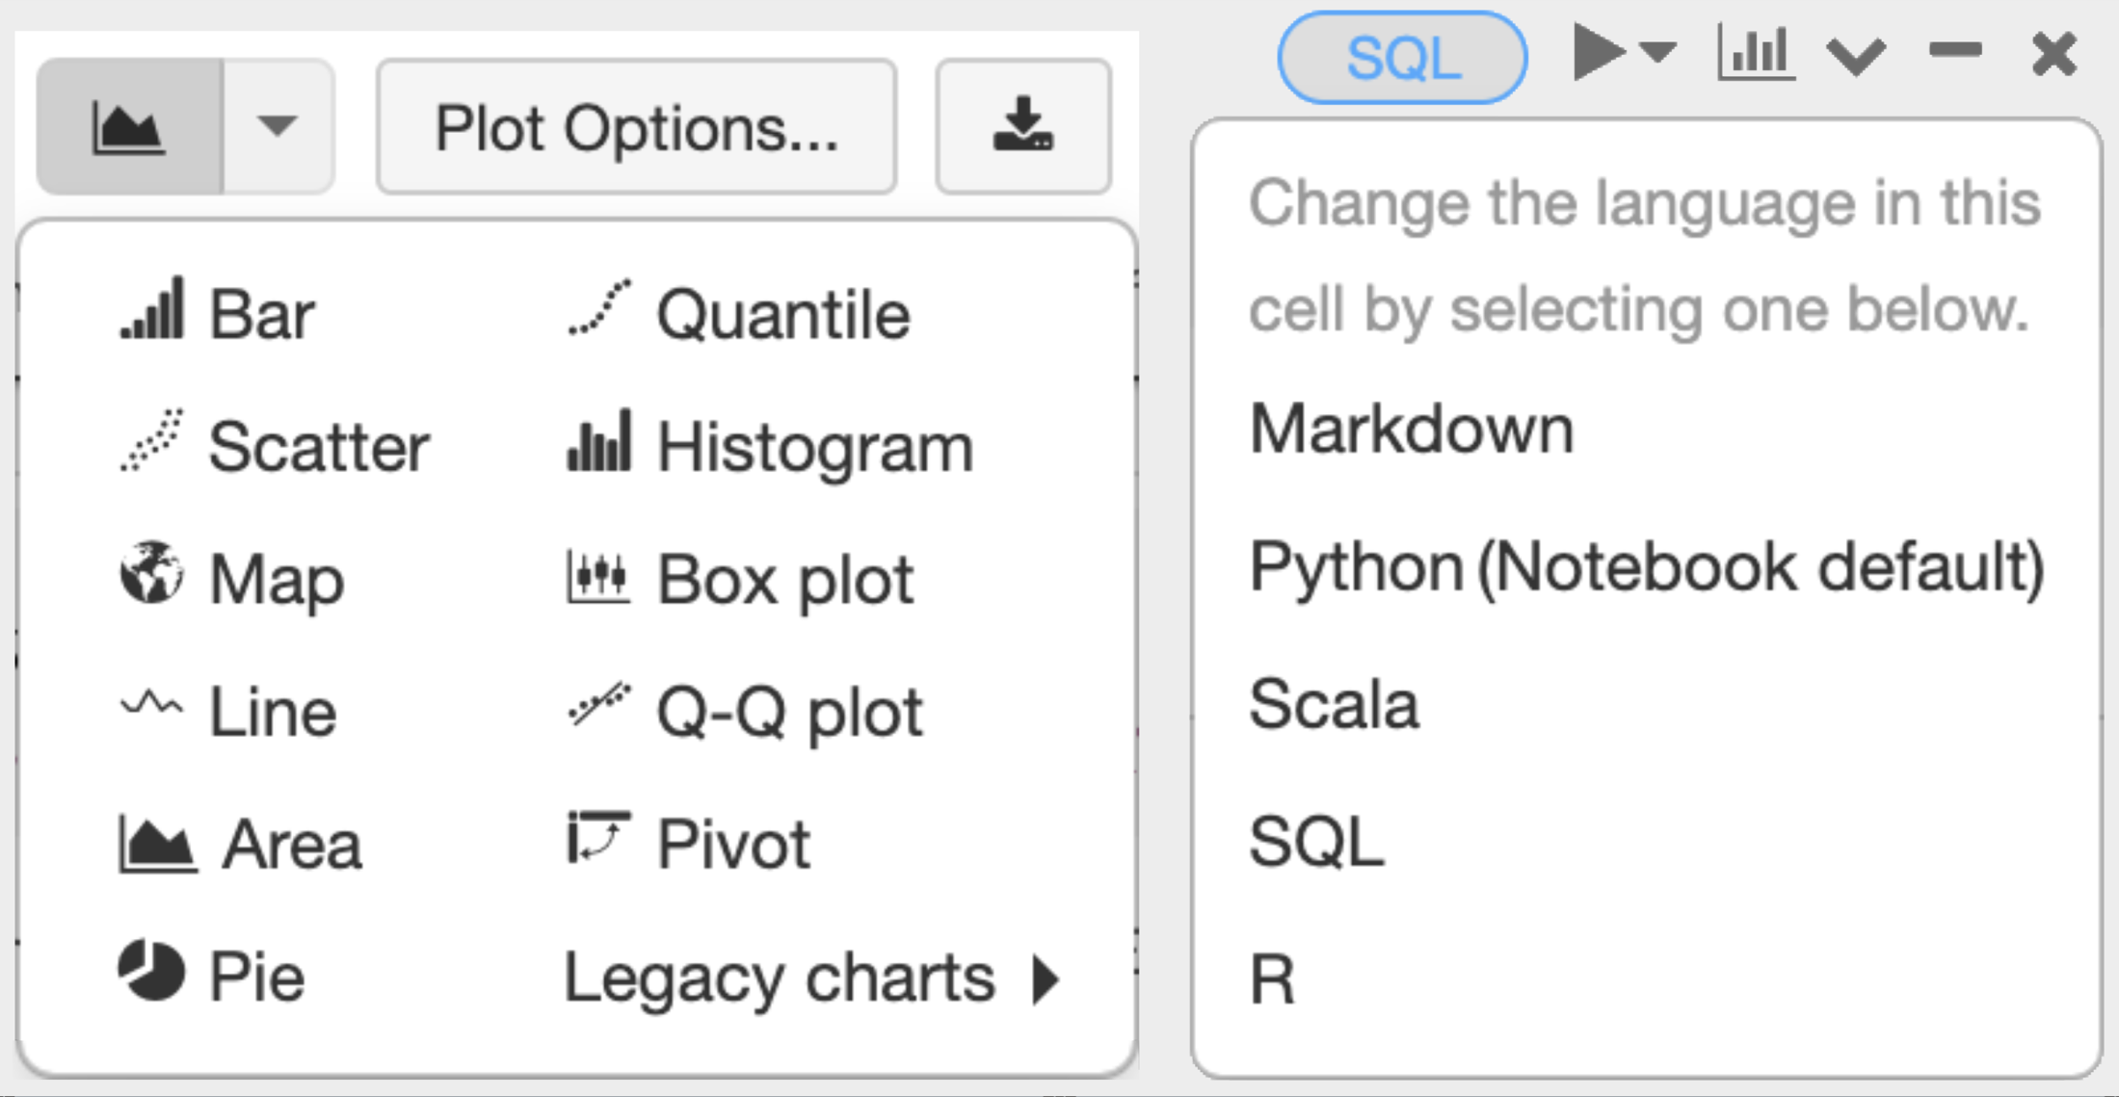Select the Scatter plot type
The height and width of the screenshot is (1097, 2119).
(318, 445)
